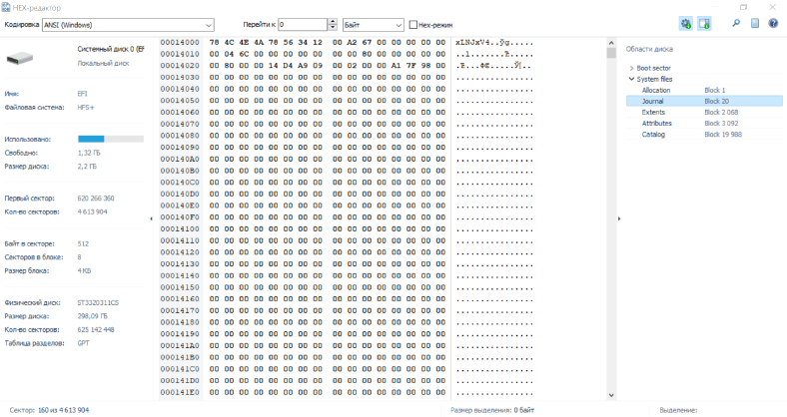Viewport: 787px width, 417px height.
Task: Open the Кодировка ANSI (Windows) dropdown
Action: [x=128, y=25]
